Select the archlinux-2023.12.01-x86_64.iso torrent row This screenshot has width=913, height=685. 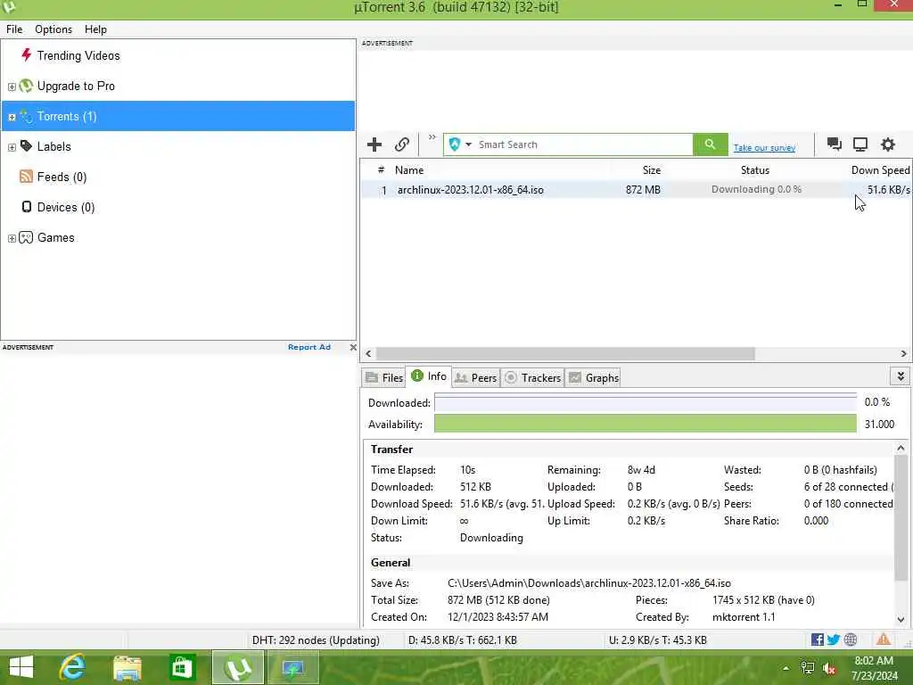636,189
